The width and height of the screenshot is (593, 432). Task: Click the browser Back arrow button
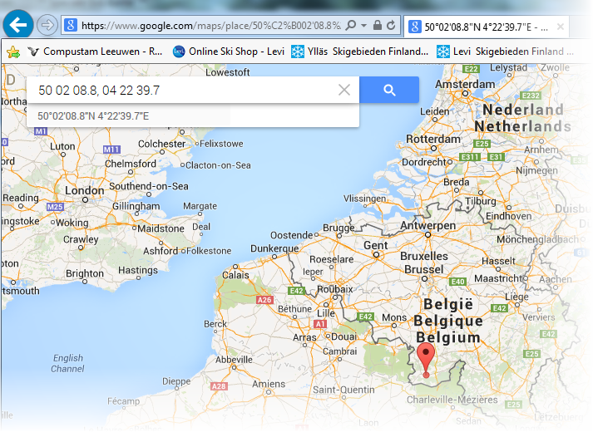(x=17, y=25)
